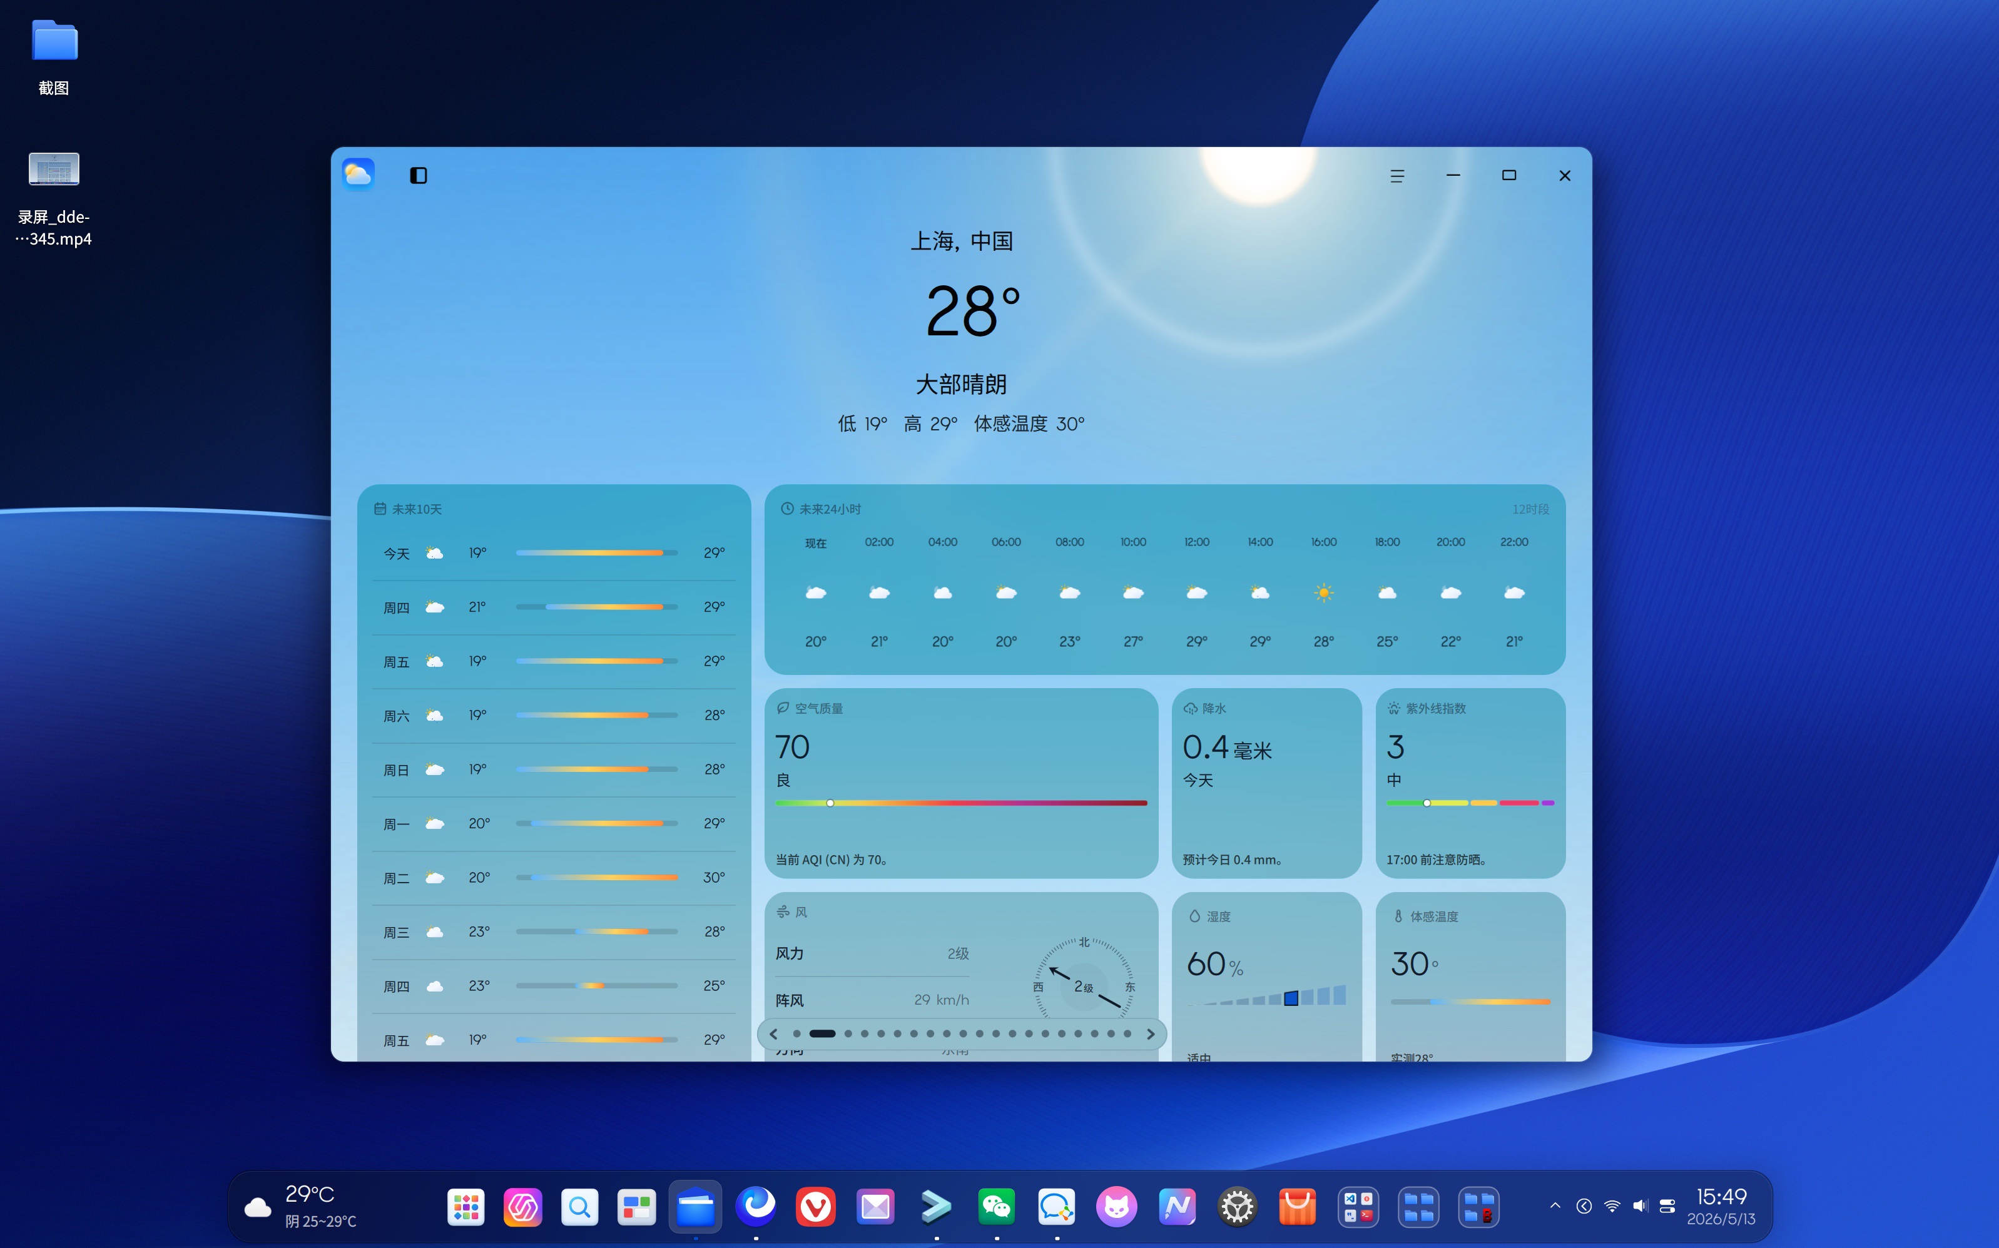Image resolution: width=1999 pixels, height=1248 pixels.
Task: Open system settings gear in dock
Action: click(1237, 1207)
